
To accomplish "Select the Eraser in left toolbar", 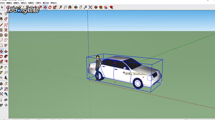I will point(6,19).
